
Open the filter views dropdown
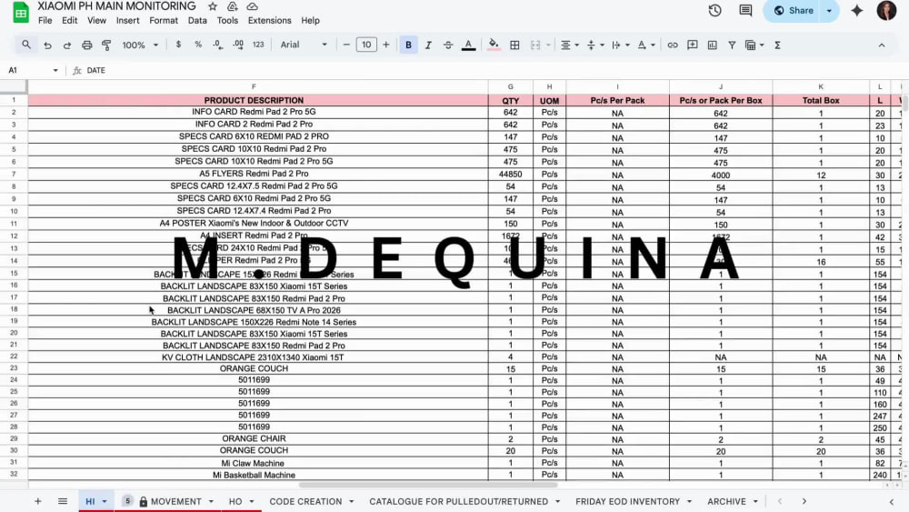point(754,45)
